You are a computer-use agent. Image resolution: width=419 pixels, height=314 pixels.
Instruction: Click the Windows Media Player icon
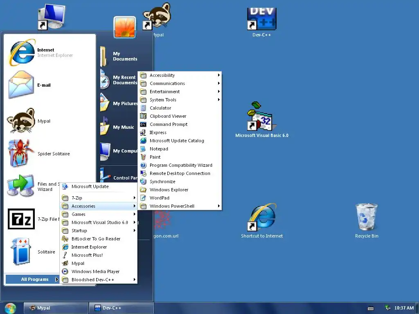point(65,271)
